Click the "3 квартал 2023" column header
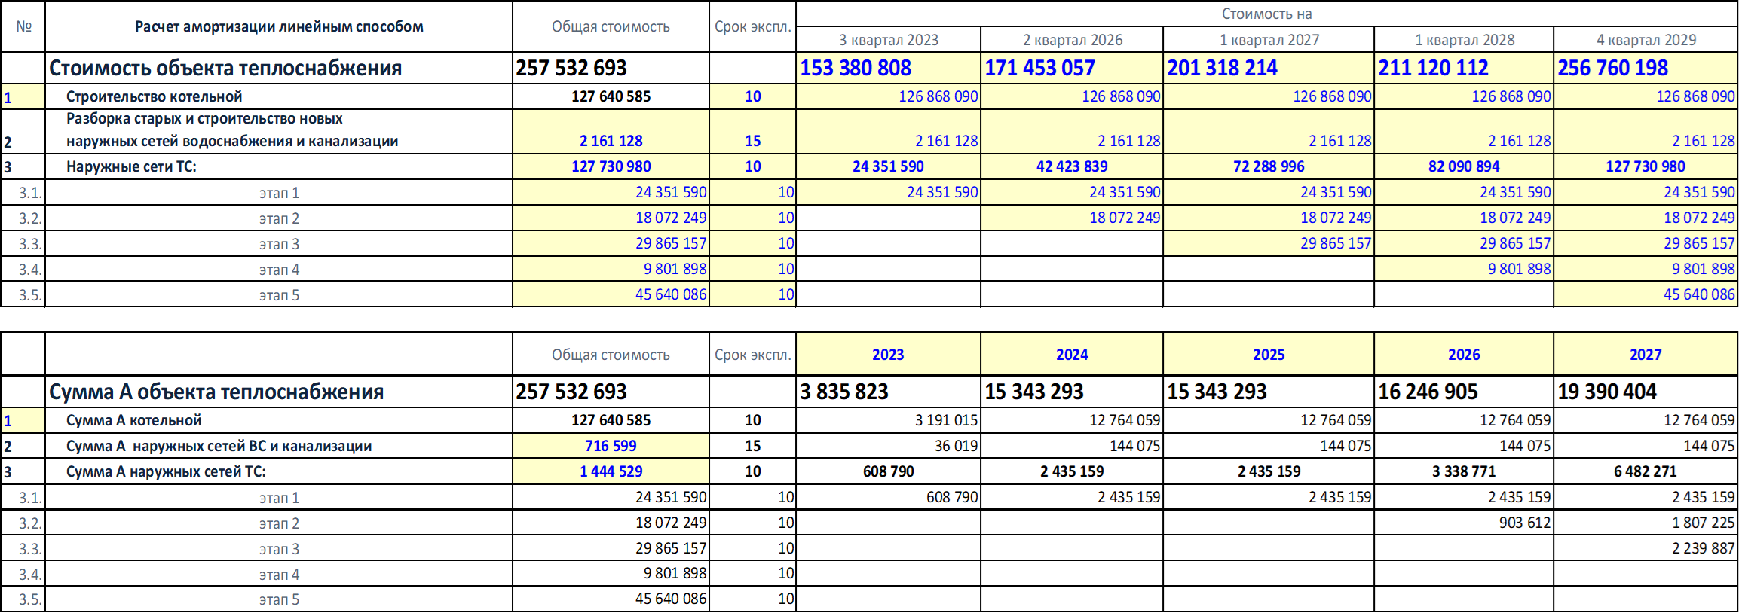Screen dimensions: 1739x613 [889, 40]
